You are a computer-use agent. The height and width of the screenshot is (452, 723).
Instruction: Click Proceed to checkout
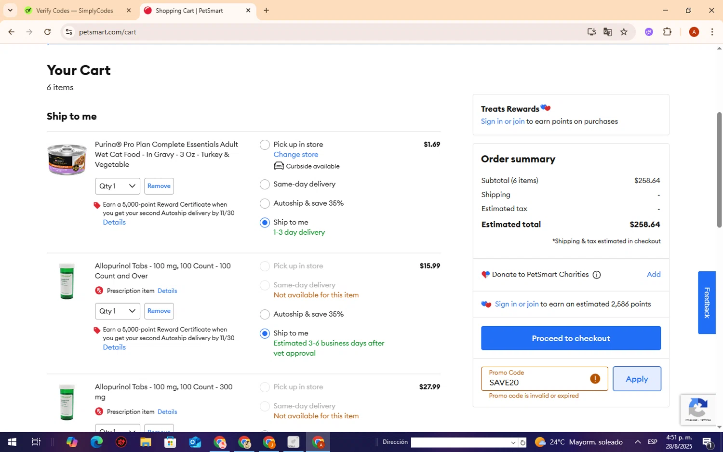coord(571,338)
